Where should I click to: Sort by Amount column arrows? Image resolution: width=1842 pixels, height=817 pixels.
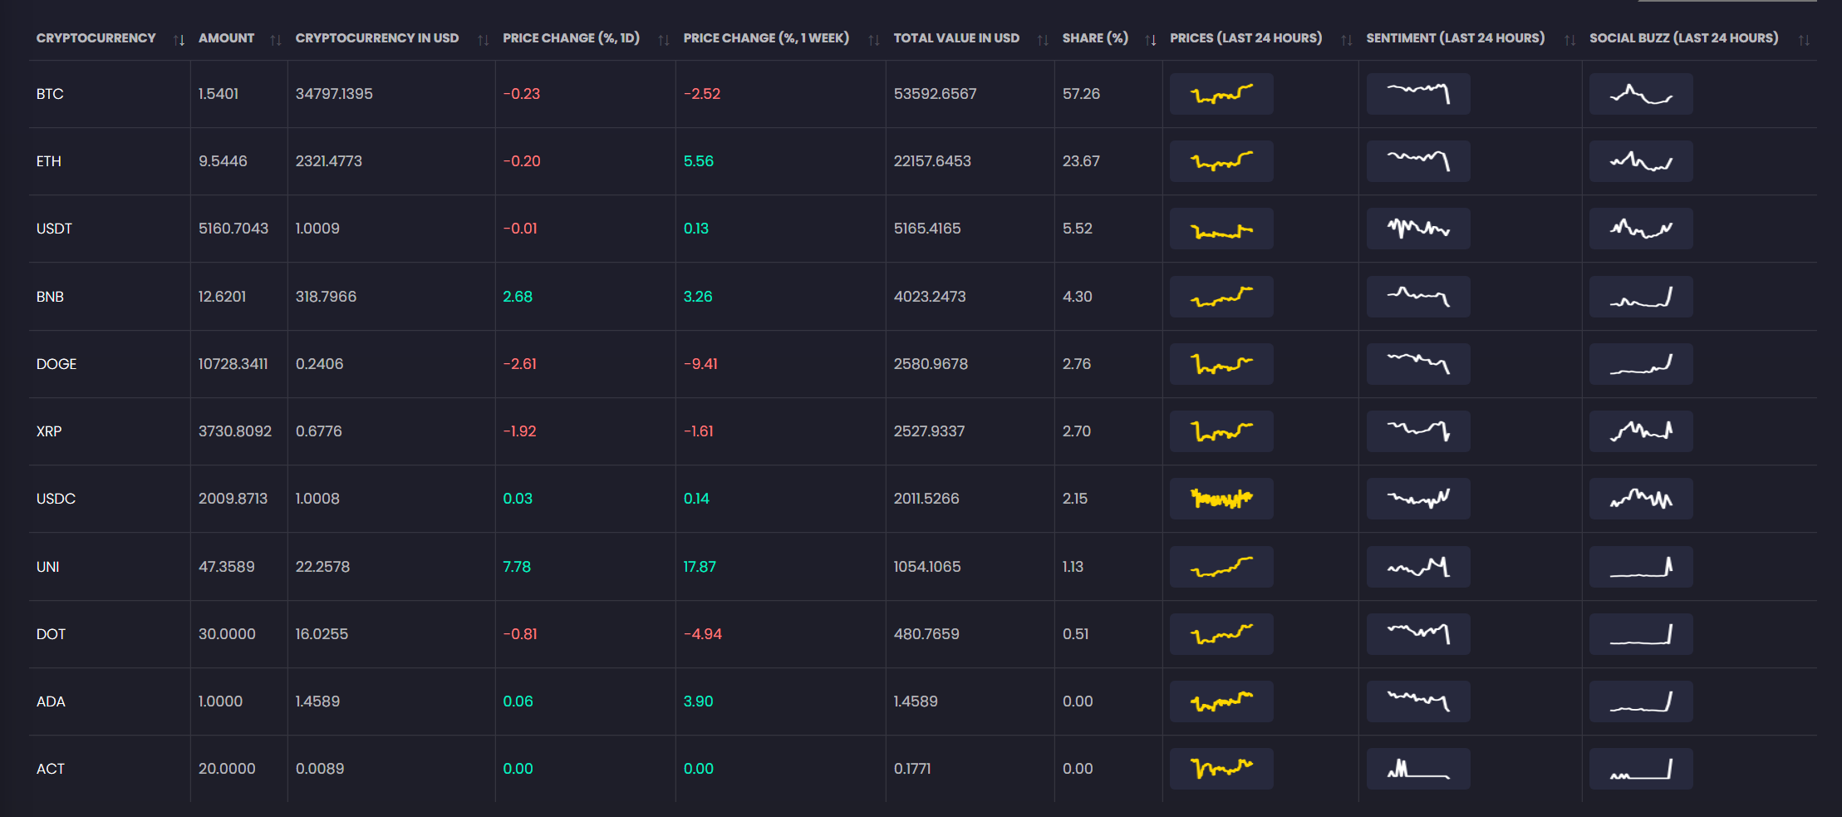coord(276,40)
